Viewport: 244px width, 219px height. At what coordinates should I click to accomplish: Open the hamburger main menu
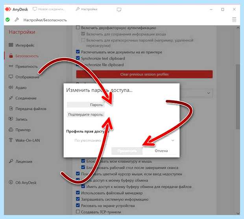tap(234, 20)
